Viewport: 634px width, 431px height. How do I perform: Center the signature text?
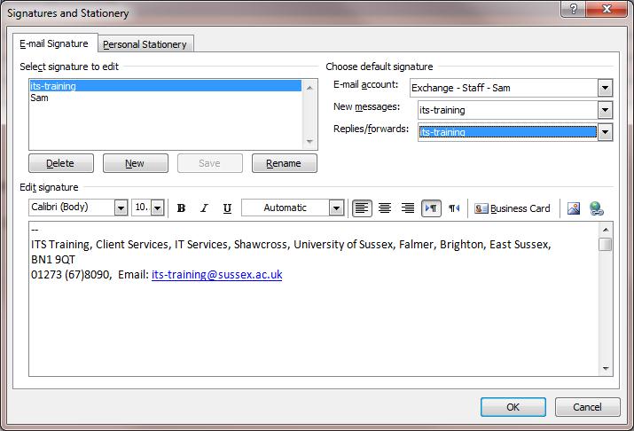[385, 208]
